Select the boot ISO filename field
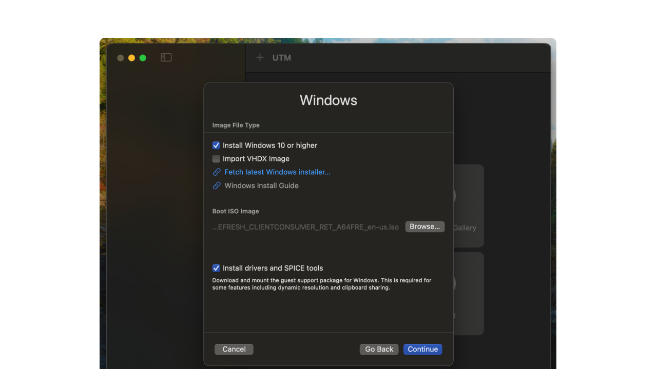The image size is (657, 369). [305, 226]
